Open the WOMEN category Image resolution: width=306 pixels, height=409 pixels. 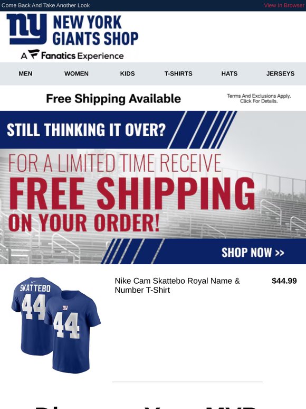pyautogui.click(x=77, y=73)
